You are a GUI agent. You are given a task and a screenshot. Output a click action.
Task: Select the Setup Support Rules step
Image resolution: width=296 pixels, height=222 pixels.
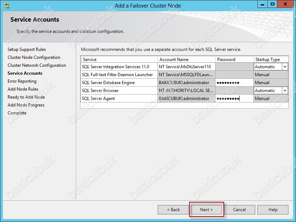[x=27, y=49]
